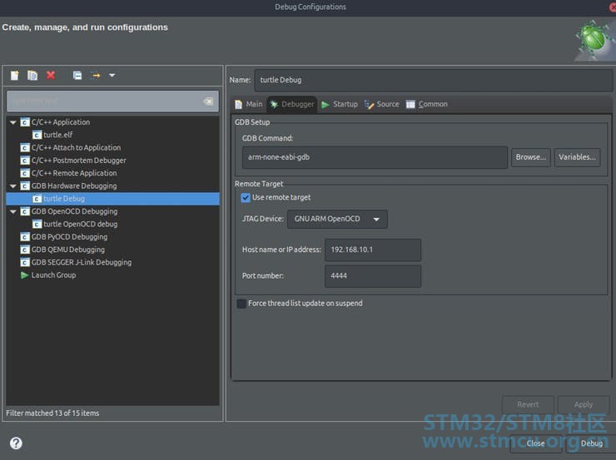This screenshot has width=616, height=460.
Task: Switch to the Source tab
Action: click(382, 104)
